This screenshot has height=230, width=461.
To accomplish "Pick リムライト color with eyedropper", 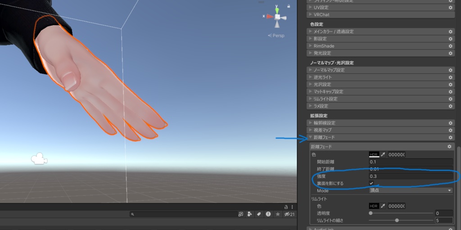I will click(x=383, y=206).
